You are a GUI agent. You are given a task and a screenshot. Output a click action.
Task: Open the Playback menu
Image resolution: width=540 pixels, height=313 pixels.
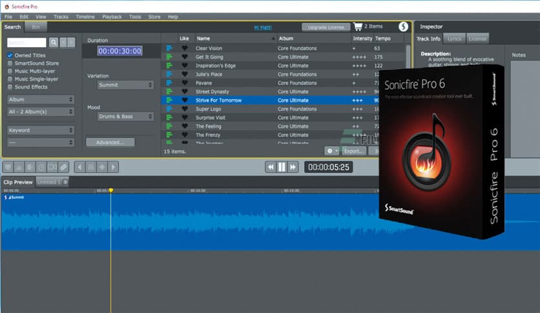112,17
